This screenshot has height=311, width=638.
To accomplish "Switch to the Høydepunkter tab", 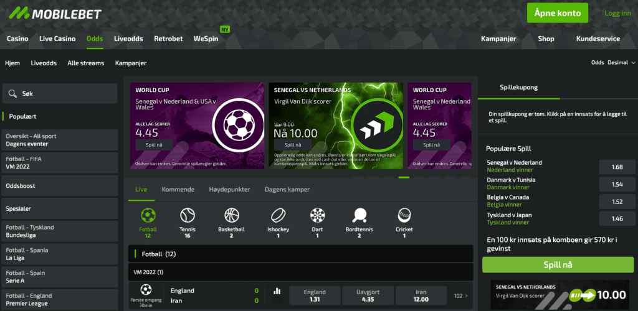I will pyautogui.click(x=229, y=189).
